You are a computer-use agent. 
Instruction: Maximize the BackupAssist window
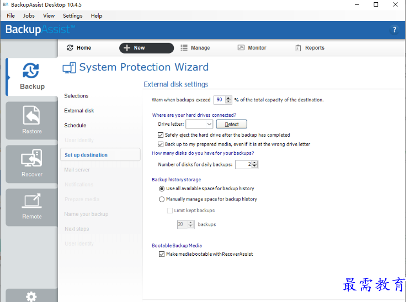point(376,5)
